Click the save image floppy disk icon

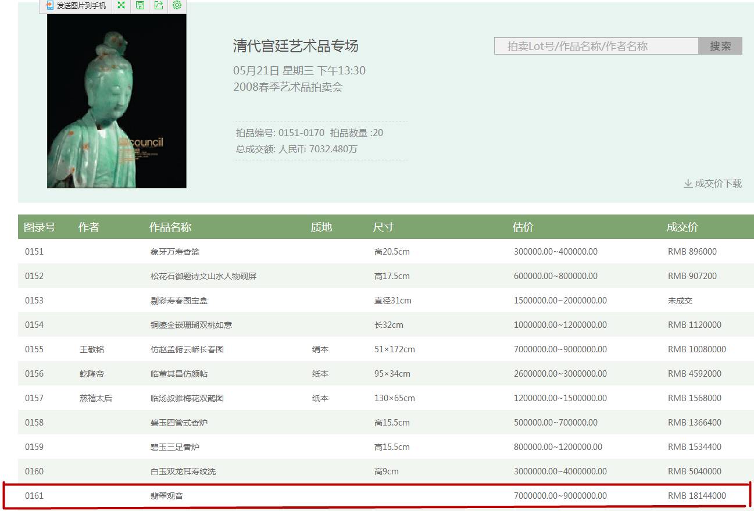(x=140, y=6)
